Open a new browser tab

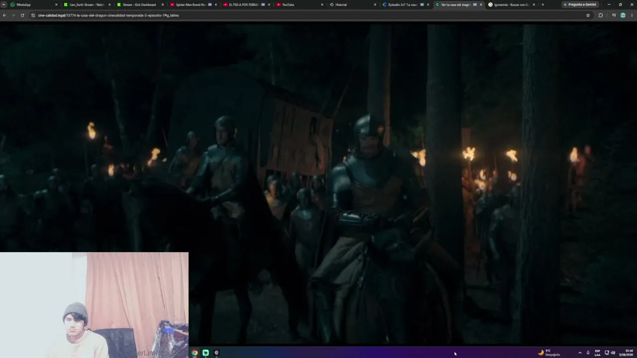(542, 4)
